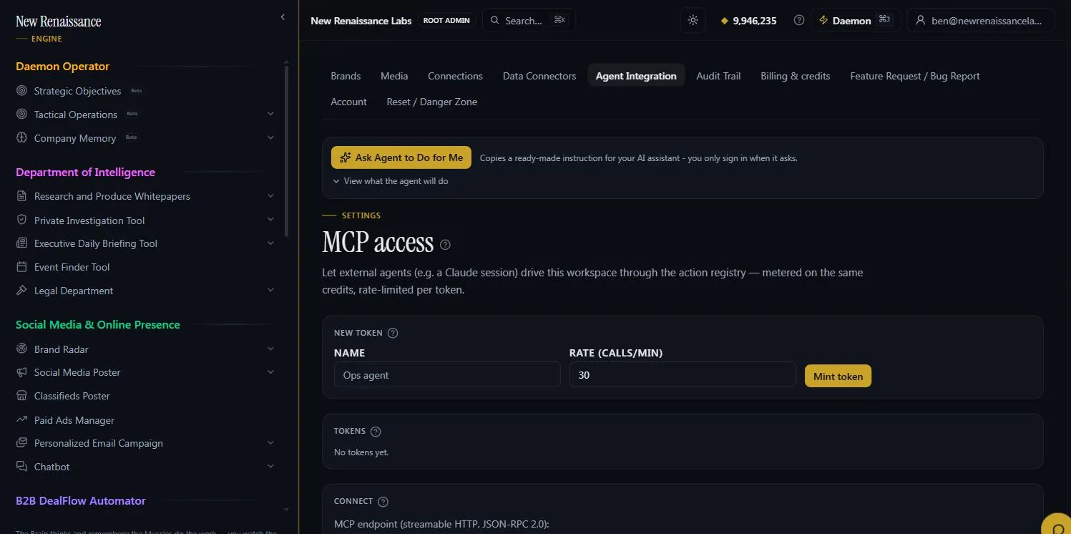This screenshot has height=534, width=1071.
Task: Go to the Data Connectors tab
Action: [x=539, y=76]
